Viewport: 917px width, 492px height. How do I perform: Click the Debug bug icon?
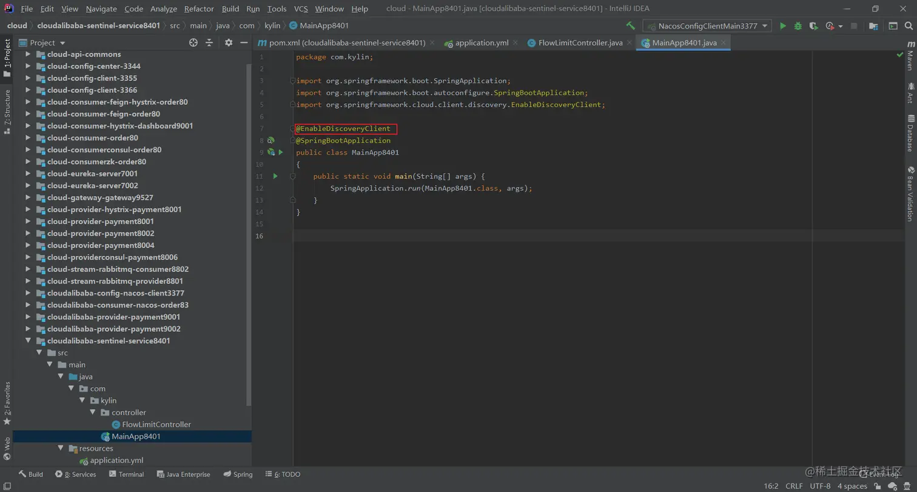pyautogui.click(x=798, y=26)
